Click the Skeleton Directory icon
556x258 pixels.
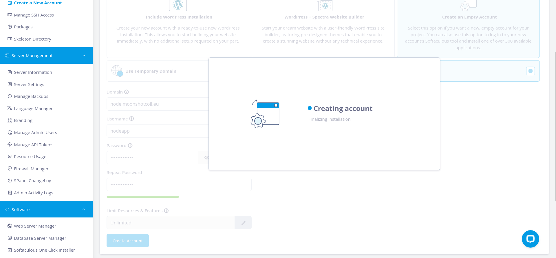click(x=10, y=39)
